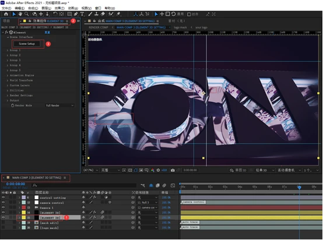Viewport: 323px width, 240px height.
Task: Click the yellow label color of layer 15
Action: point(24,217)
